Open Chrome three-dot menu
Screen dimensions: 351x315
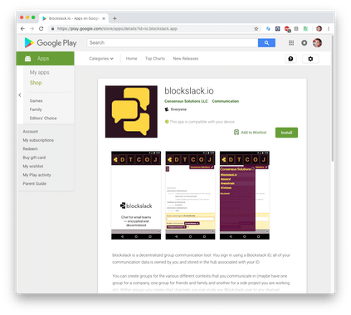(x=329, y=28)
